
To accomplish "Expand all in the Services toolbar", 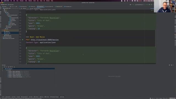I will click(x=4, y=67).
